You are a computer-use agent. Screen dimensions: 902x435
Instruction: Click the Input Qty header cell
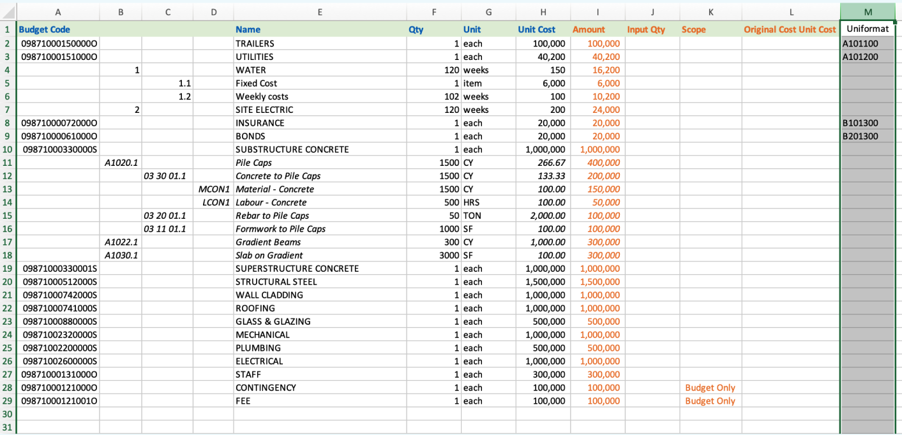click(x=652, y=29)
